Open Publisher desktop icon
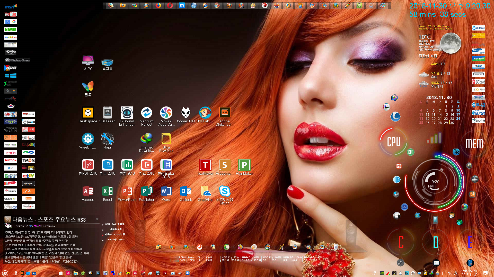Image resolution: width=494 pixels, height=277 pixels. pyautogui.click(x=147, y=193)
